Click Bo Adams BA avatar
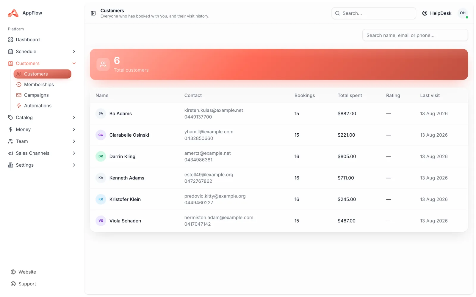476x297 pixels. [101, 113]
